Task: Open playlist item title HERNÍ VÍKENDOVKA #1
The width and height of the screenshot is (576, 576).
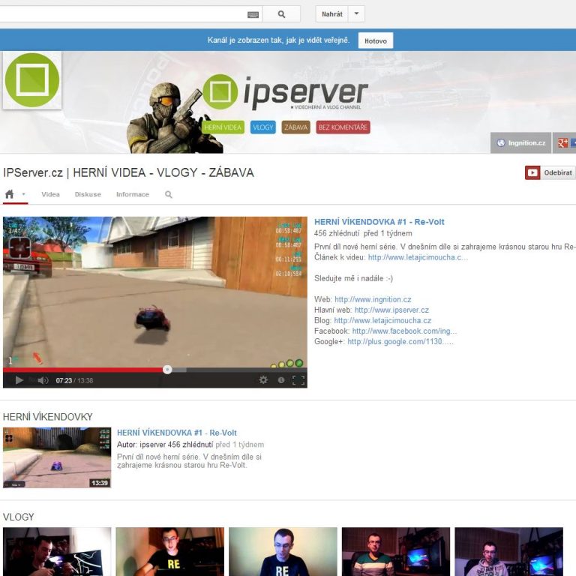Action: [177, 433]
